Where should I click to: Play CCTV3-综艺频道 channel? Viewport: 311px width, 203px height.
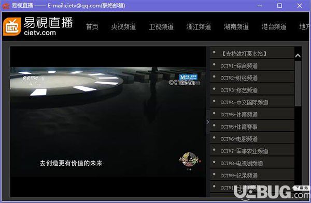point(252,90)
